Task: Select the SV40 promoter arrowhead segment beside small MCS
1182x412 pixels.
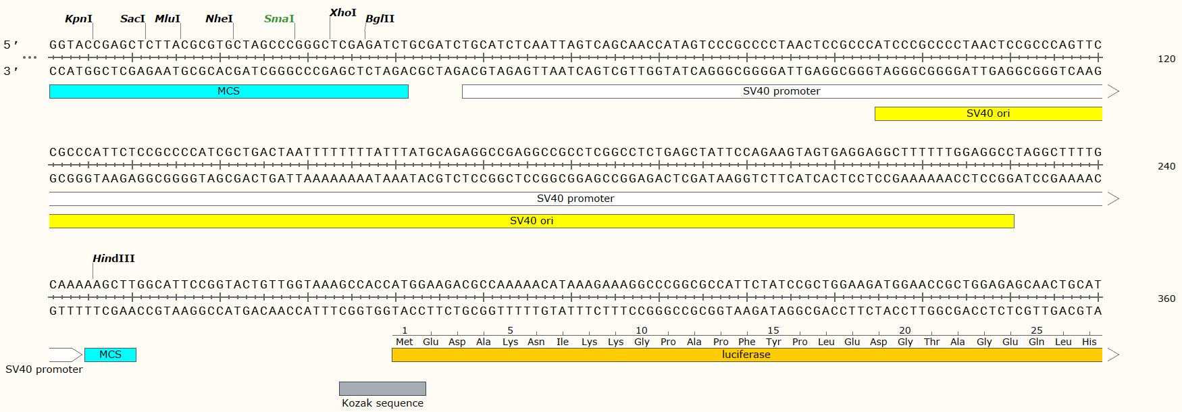Action: pos(65,355)
